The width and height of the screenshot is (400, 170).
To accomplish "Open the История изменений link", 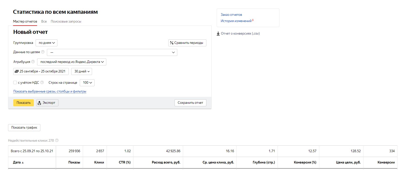I will 236,21.
